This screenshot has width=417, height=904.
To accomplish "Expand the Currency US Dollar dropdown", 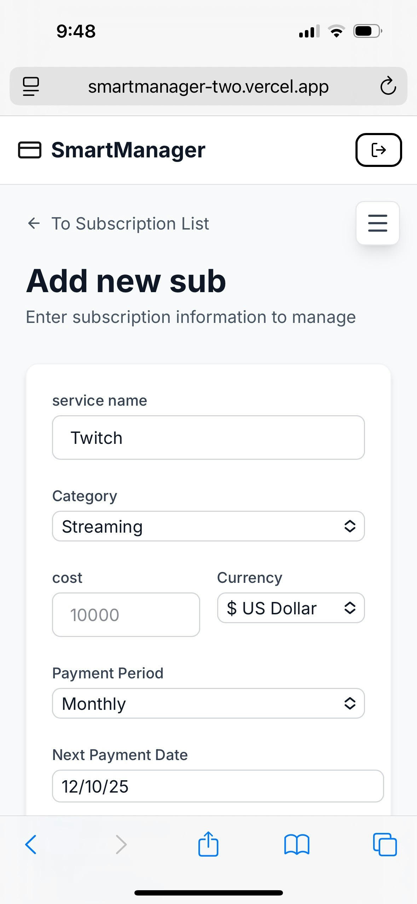I will (290, 608).
